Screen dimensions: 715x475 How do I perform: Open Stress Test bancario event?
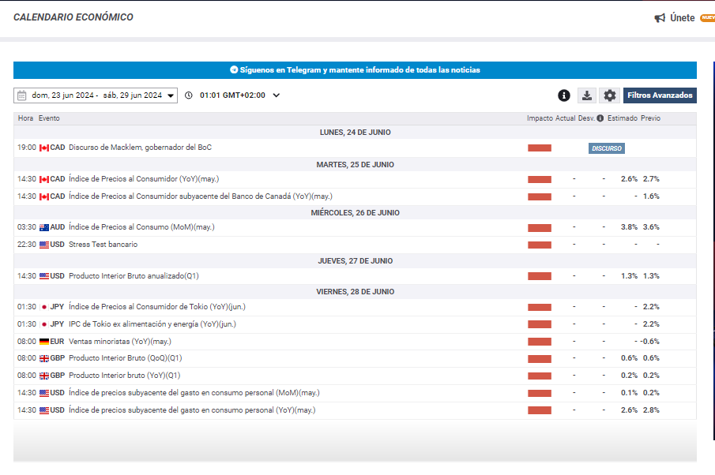coord(103,245)
